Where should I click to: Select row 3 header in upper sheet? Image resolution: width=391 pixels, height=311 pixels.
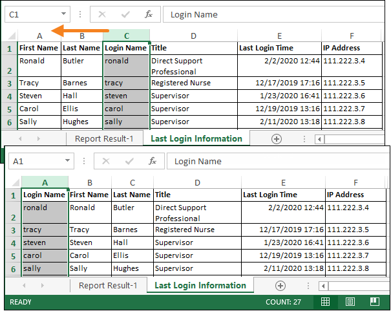pos(10,83)
